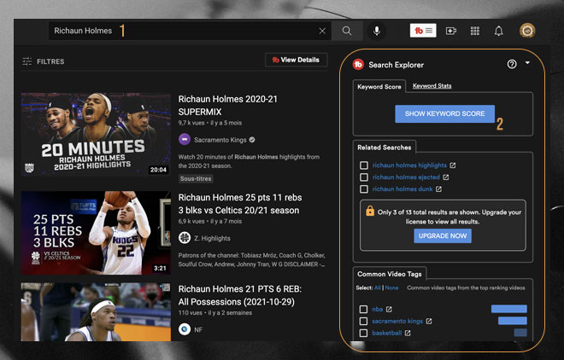Check the 'richaun holmes highlights' checkbox

[x=364, y=165]
